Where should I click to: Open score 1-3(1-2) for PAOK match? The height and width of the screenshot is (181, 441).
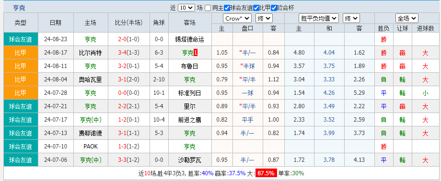(x=129, y=147)
